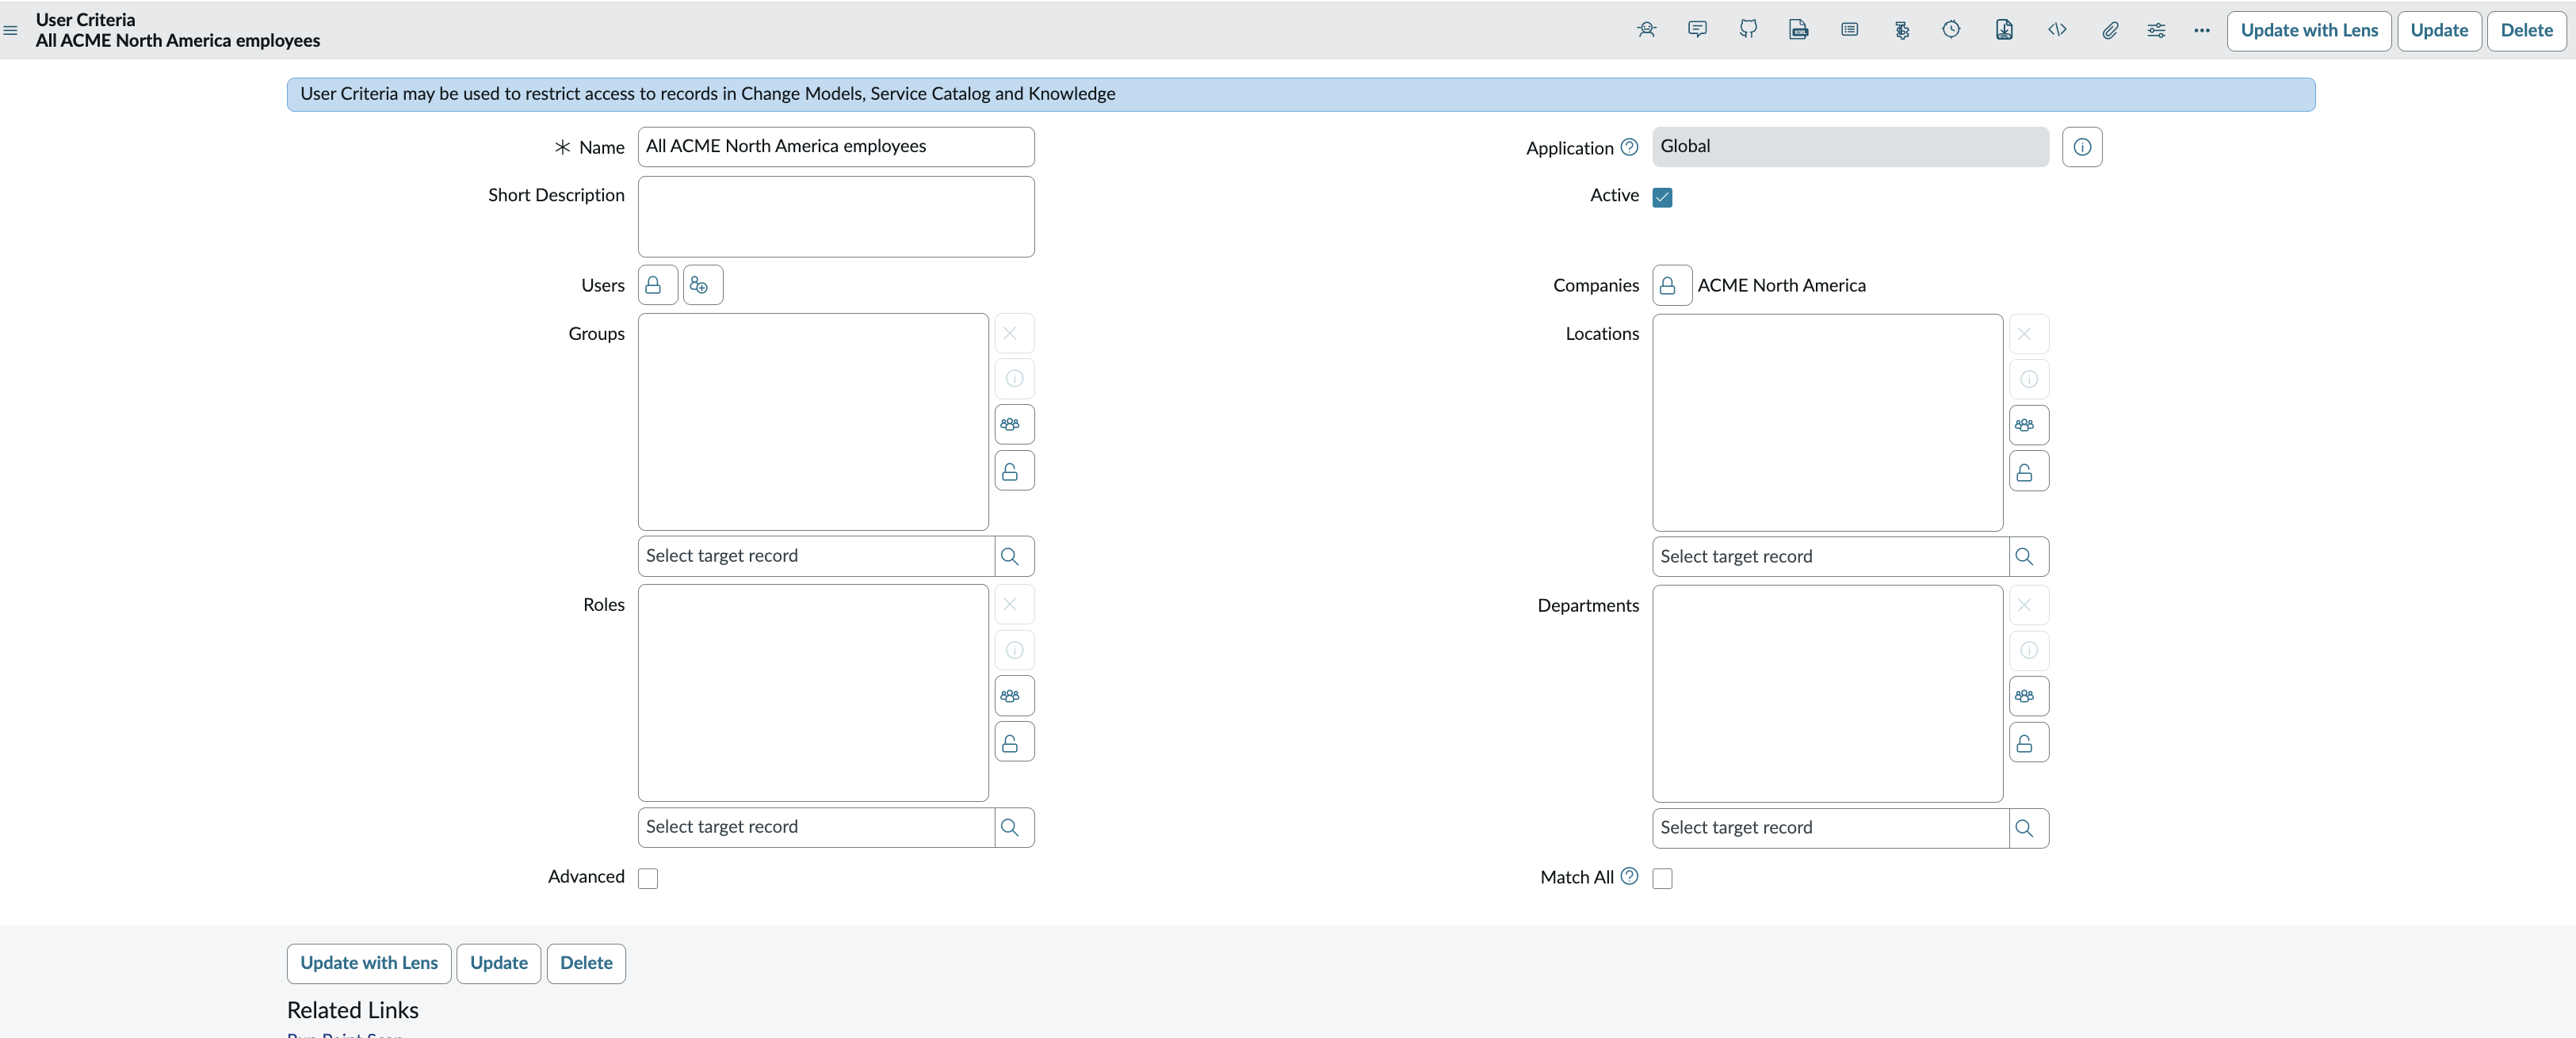Click into the Short Description textarea
The image size is (2576, 1038).
tap(836, 217)
